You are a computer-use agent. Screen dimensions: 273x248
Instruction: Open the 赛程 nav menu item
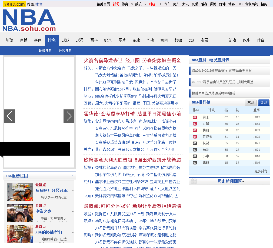38,40
